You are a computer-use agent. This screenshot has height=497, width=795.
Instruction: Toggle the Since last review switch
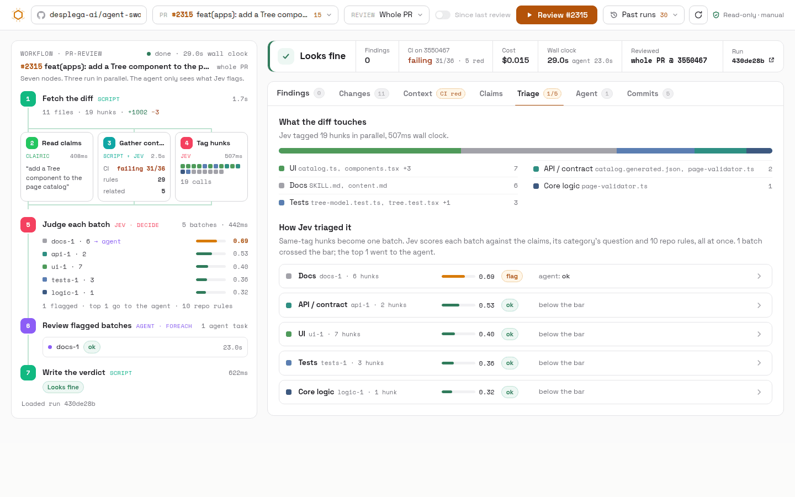point(443,15)
